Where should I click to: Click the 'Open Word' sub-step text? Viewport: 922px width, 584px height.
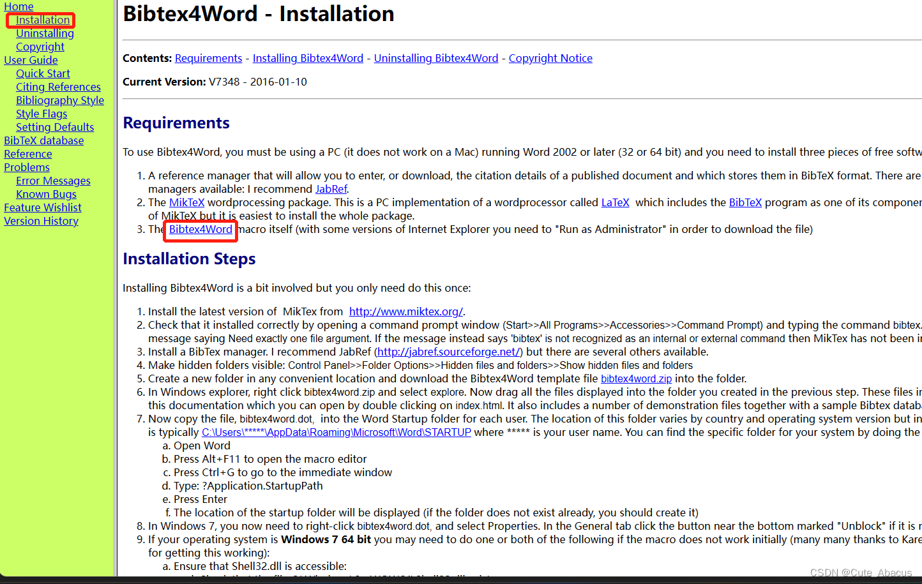point(202,445)
